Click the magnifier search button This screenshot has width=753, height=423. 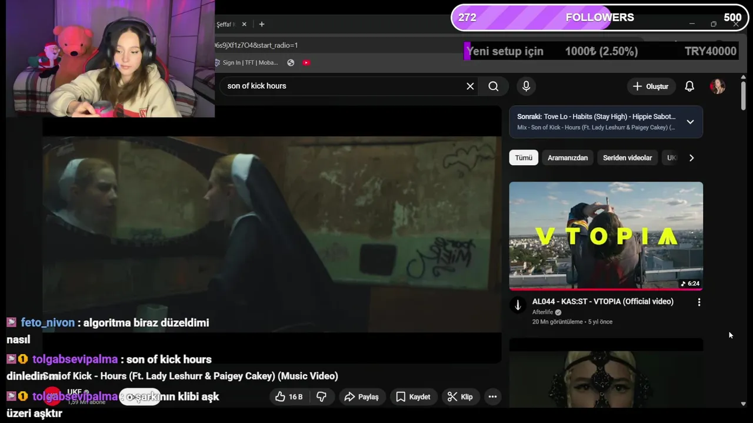[494, 86]
